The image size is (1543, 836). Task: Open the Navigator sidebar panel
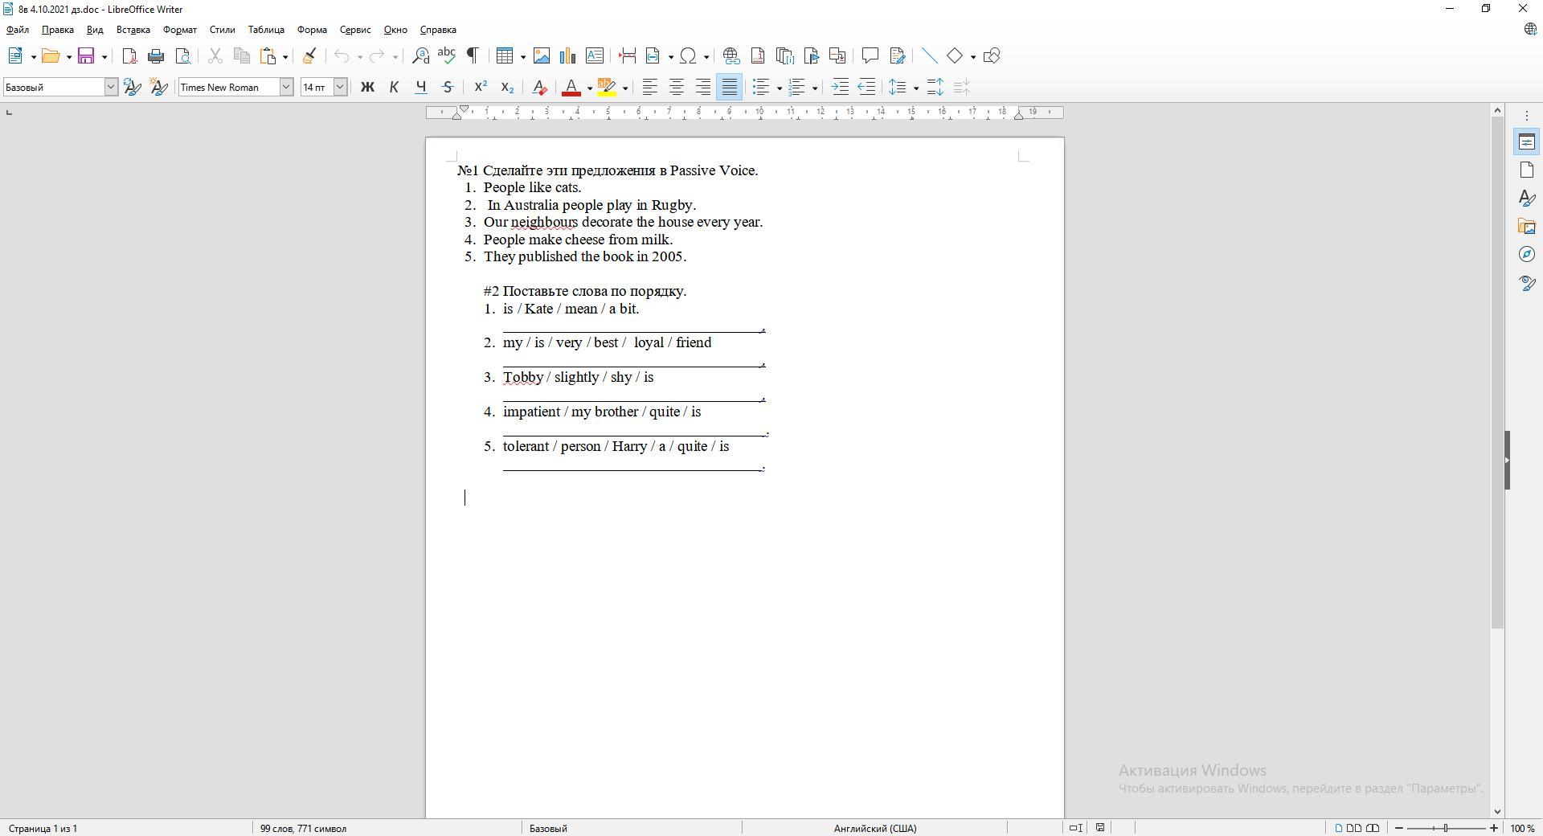click(x=1527, y=255)
